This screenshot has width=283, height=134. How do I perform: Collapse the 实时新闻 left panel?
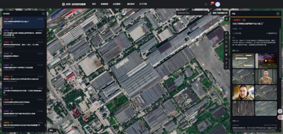[x=43, y=14]
